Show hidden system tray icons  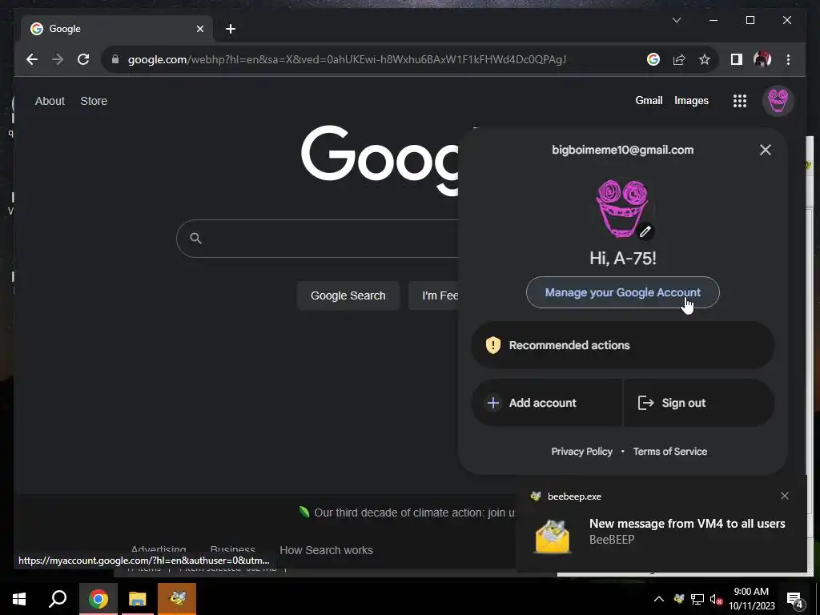pyautogui.click(x=659, y=599)
